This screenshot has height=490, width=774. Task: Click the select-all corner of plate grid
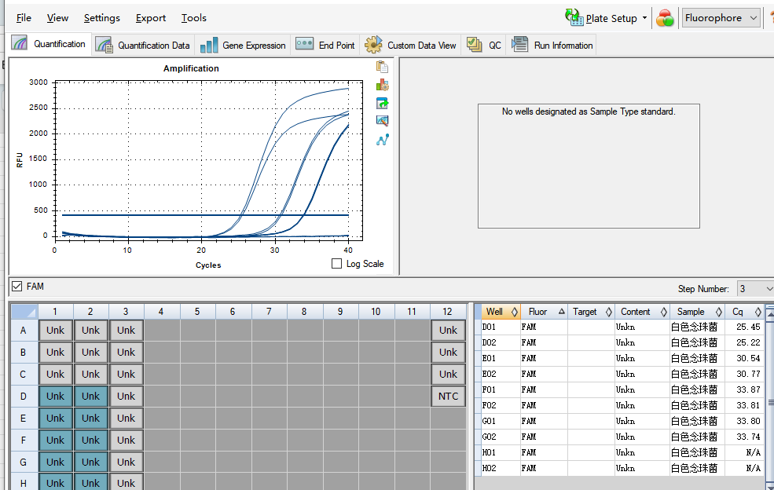[24, 312]
